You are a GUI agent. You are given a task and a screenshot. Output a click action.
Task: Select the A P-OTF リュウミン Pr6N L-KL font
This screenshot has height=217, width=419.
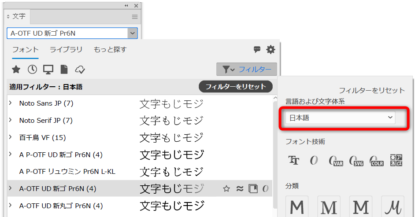(67, 172)
